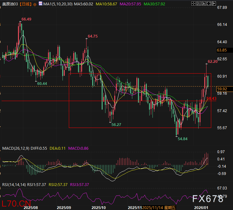This screenshot has height=210, width=233.
Task: Click the 62.20 recent high marker
Action: pos(212,62)
